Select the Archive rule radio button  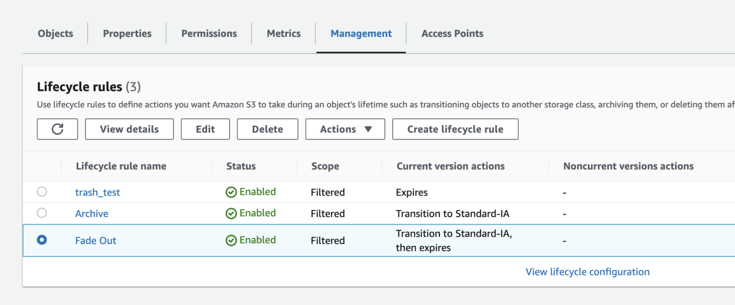[x=42, y=213]
